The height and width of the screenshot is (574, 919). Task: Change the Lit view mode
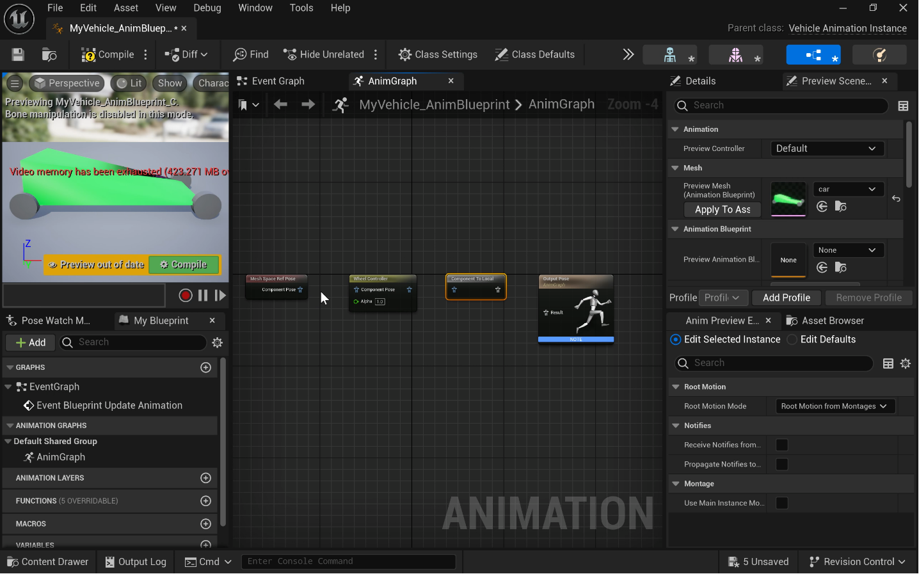(x=129, y=83)
